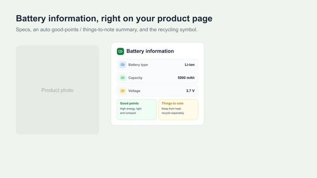Click the Battery information card title
Viewport: 317px width, 178px height.
point(150,51)
